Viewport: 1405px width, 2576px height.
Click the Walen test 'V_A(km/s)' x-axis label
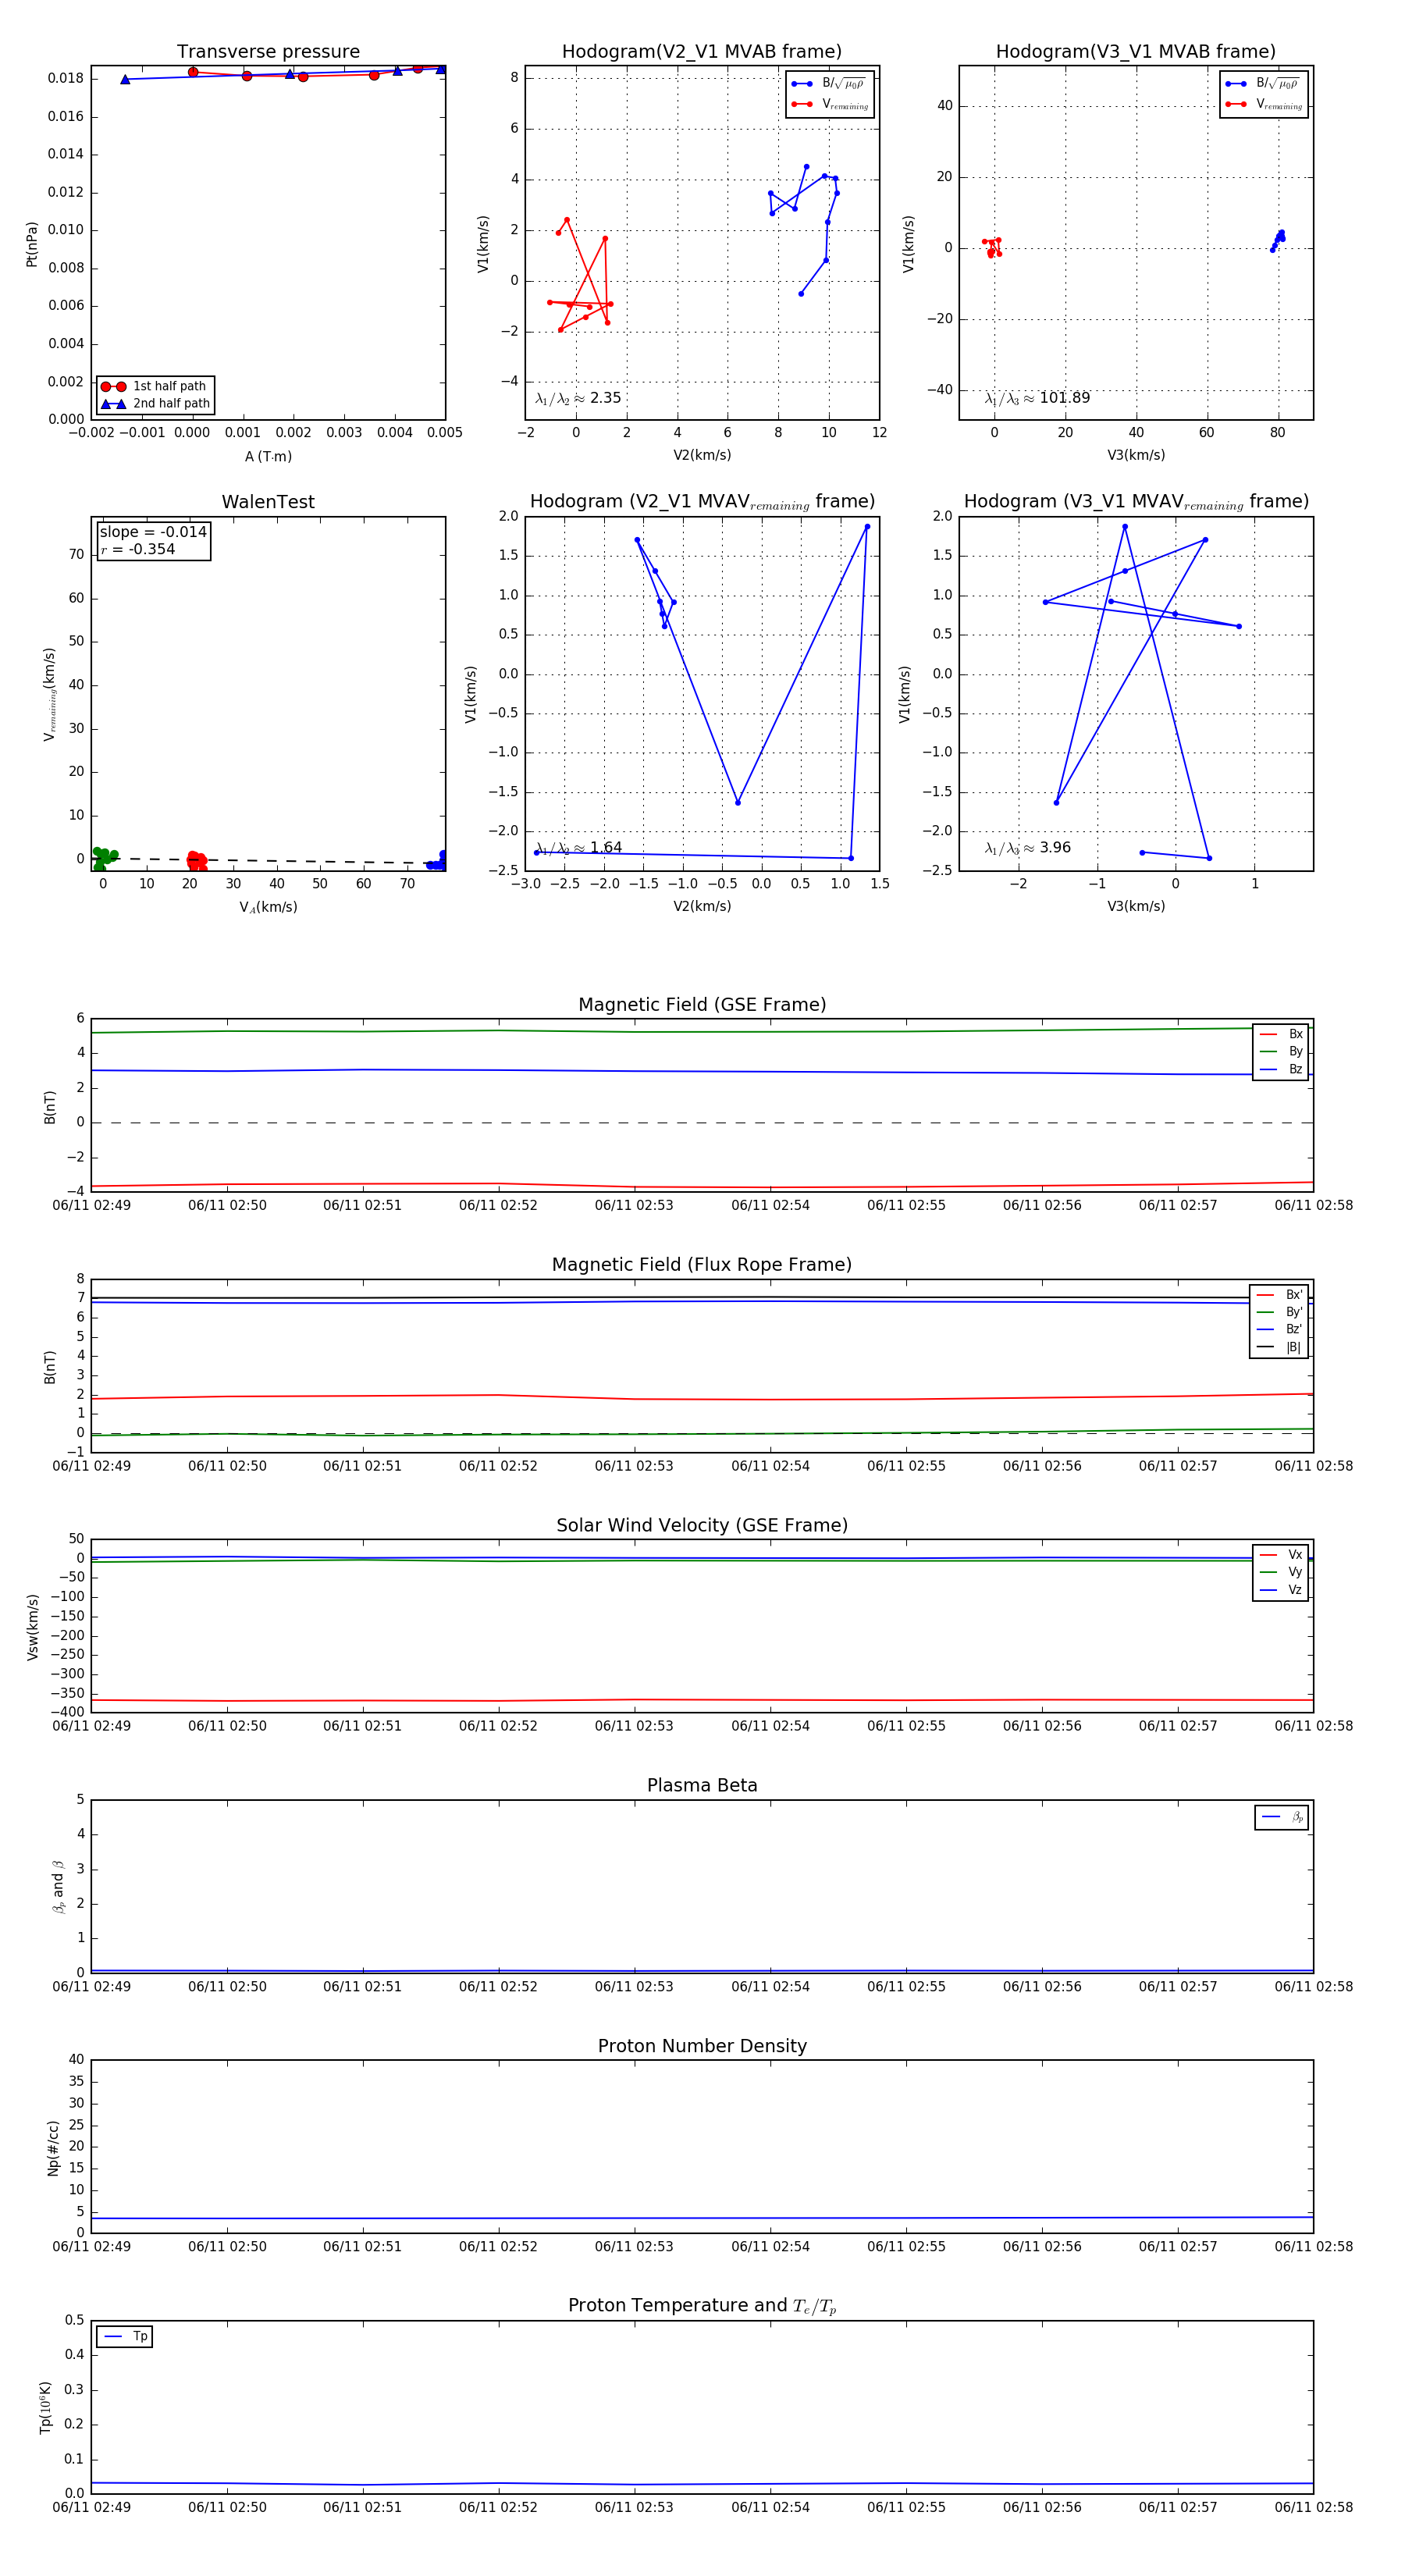pos(268,907)
